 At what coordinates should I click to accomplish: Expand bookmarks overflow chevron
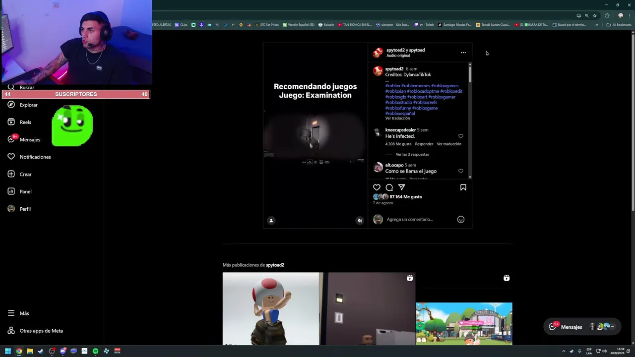[596, 24]
